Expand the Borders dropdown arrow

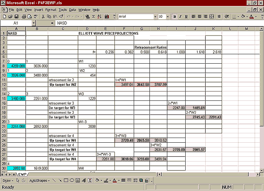(x=238, y=16)
